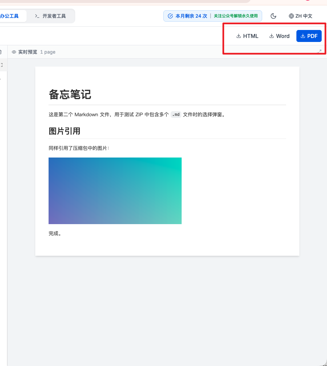The height and width of the screenshot is (366, 327).
Task: Click the 1 page count label
Action: 48,52
